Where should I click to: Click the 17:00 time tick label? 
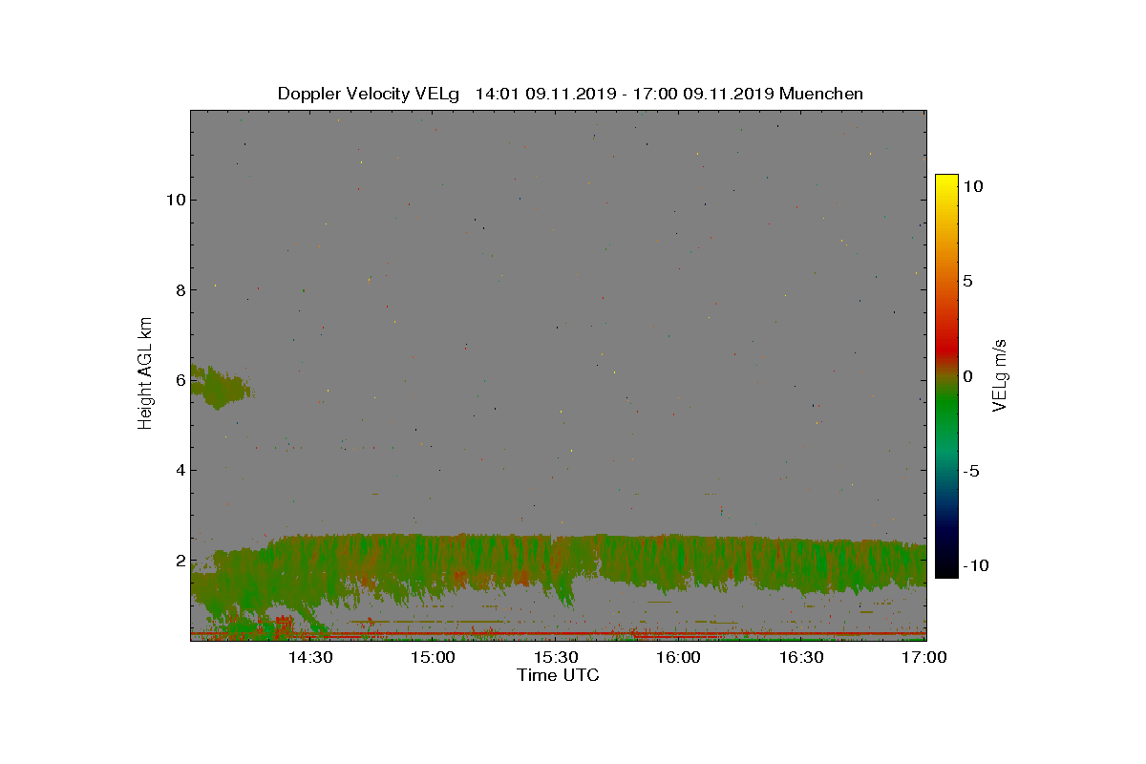(x=924, y=657)
